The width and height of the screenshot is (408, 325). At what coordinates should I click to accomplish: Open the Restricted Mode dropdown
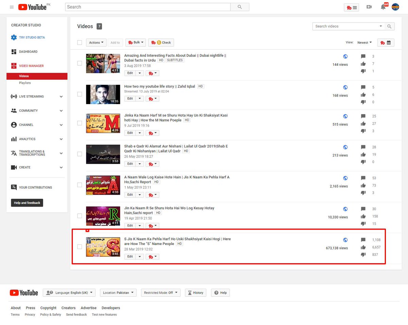160,293
